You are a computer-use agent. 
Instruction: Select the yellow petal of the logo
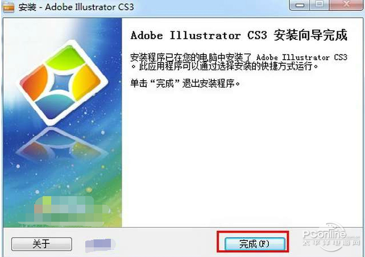pos(88,81)
